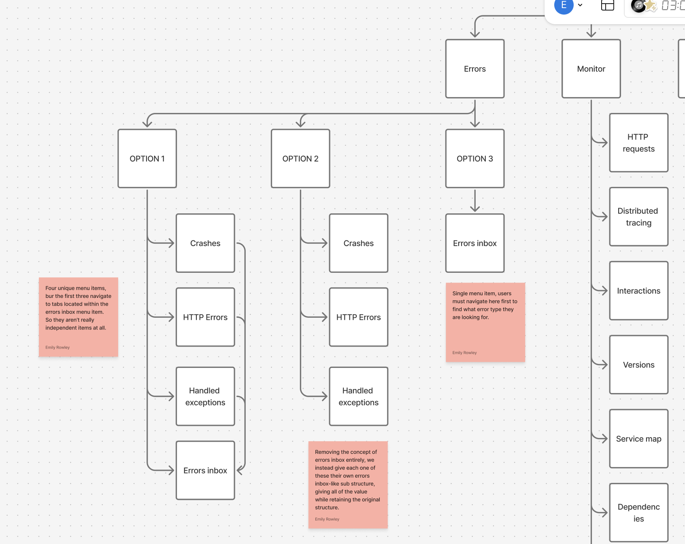Select the Errors box
Image resolution: width=685 pixels, height=544 pixels.
[x=475, y=69]
